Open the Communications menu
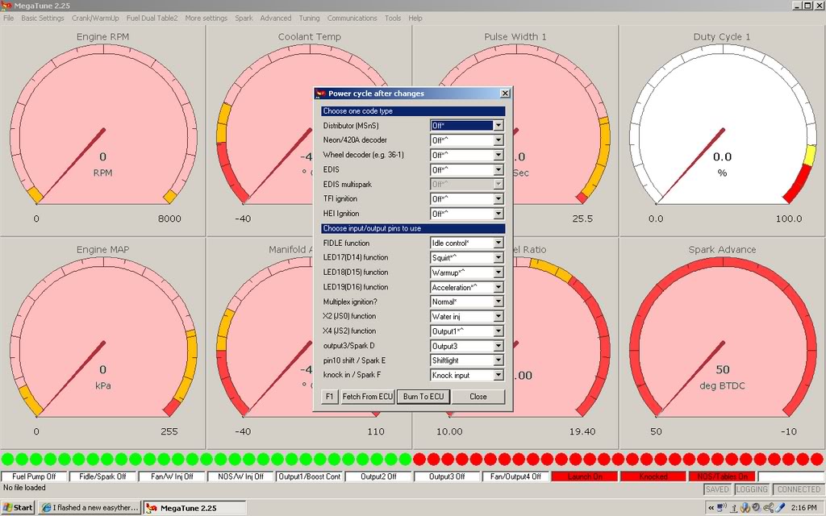 point(352,18)
